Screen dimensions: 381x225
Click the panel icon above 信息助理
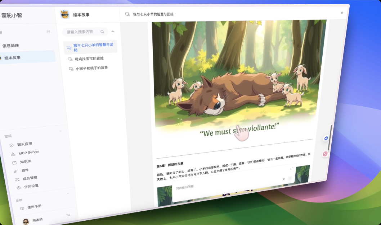tap(48, 32)
